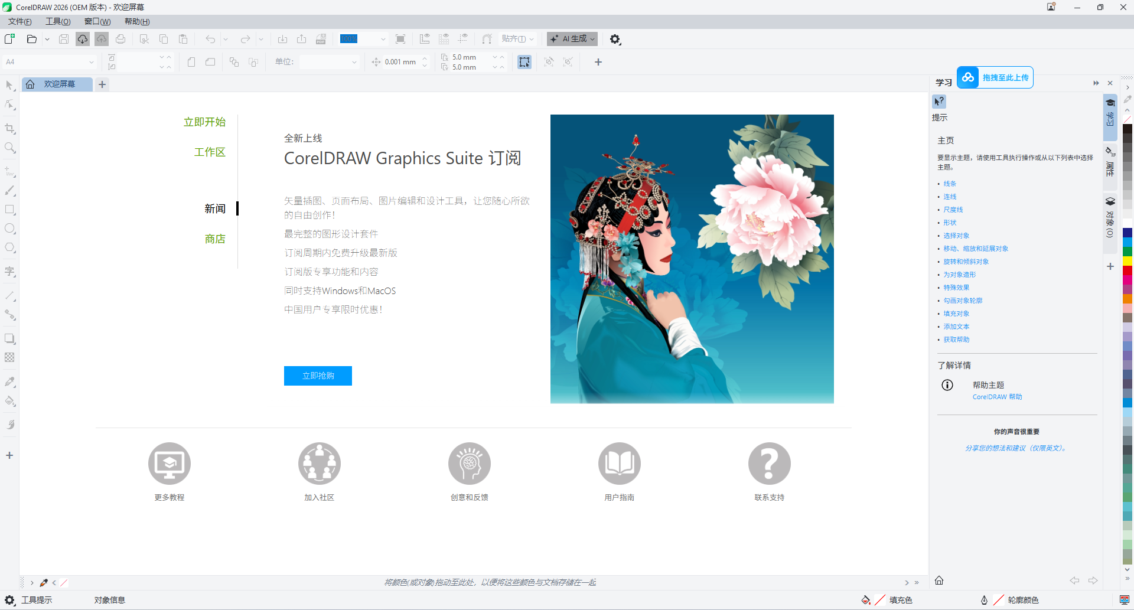Click the Save disk icon
Viewport: 1134px width, 610px height.
click(x=64, y=39)
